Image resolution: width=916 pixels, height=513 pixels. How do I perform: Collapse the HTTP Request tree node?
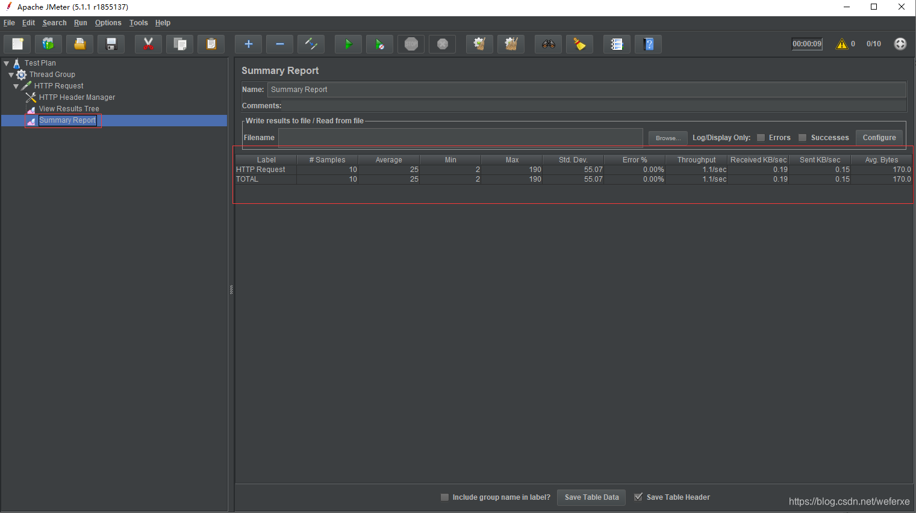point(16,86)
